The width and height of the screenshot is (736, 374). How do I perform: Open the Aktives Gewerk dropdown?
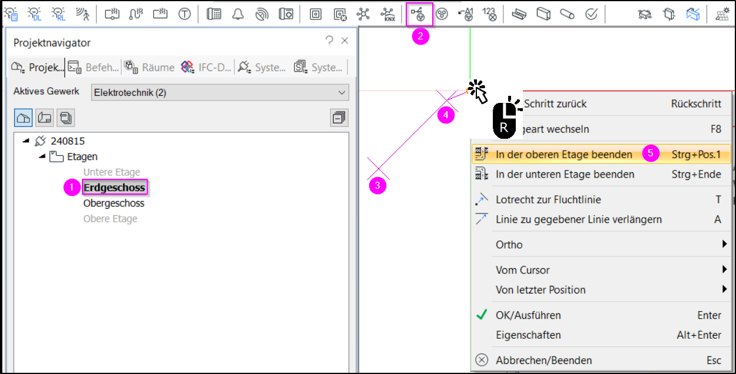click(220, 92)
